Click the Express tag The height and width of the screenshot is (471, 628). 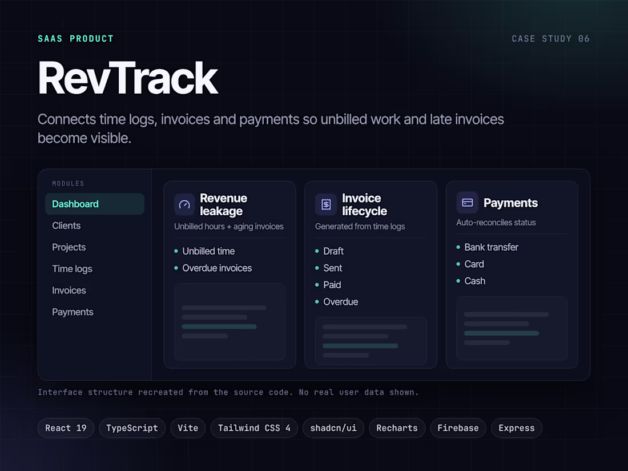pos(516,428)
